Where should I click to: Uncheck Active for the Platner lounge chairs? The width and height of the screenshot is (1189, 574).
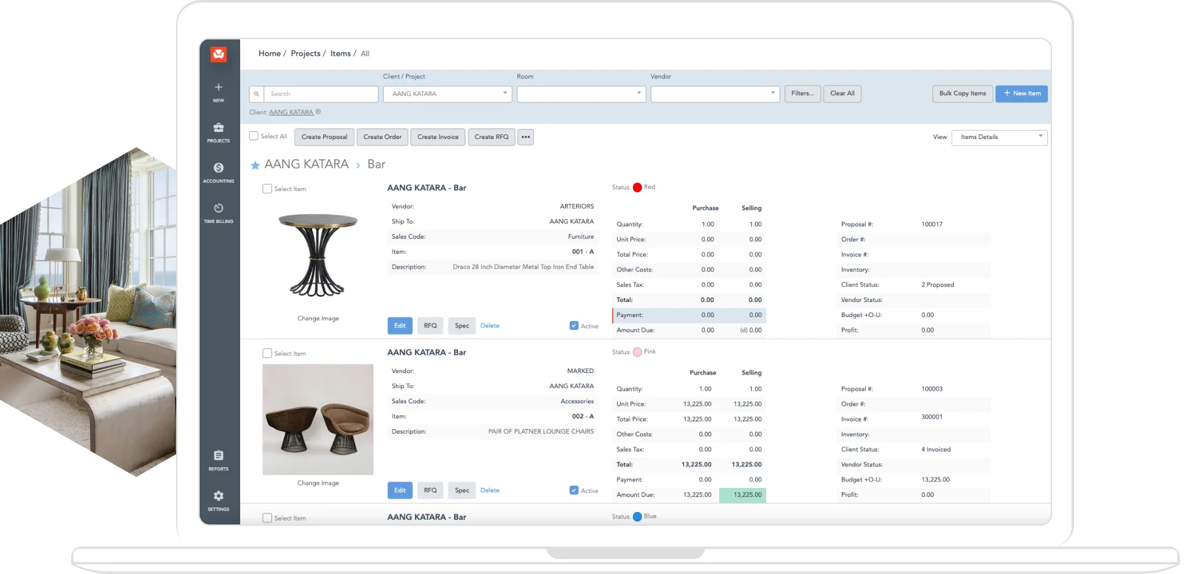pos(574,491)
